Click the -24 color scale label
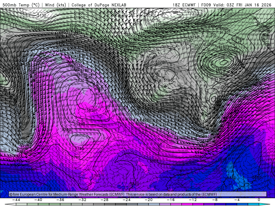 [x=126, y=200]
